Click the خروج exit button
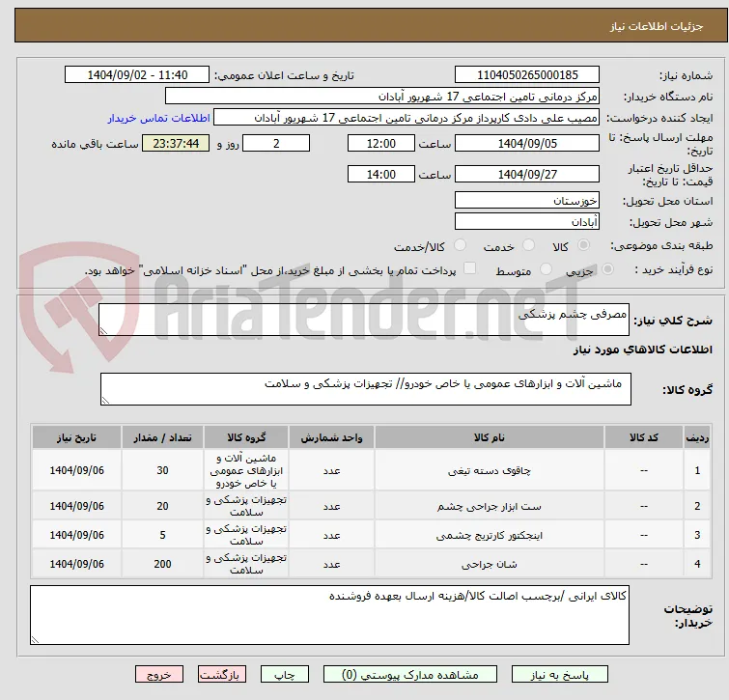729x700 pixels. tap(159, 675)
